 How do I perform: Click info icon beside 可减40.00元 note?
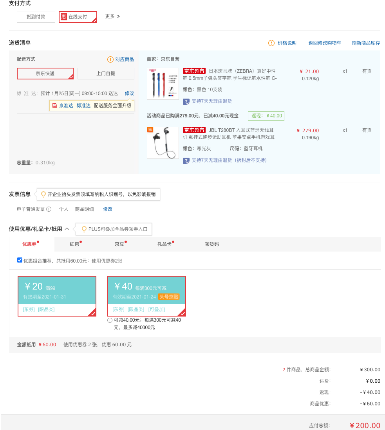110,320
